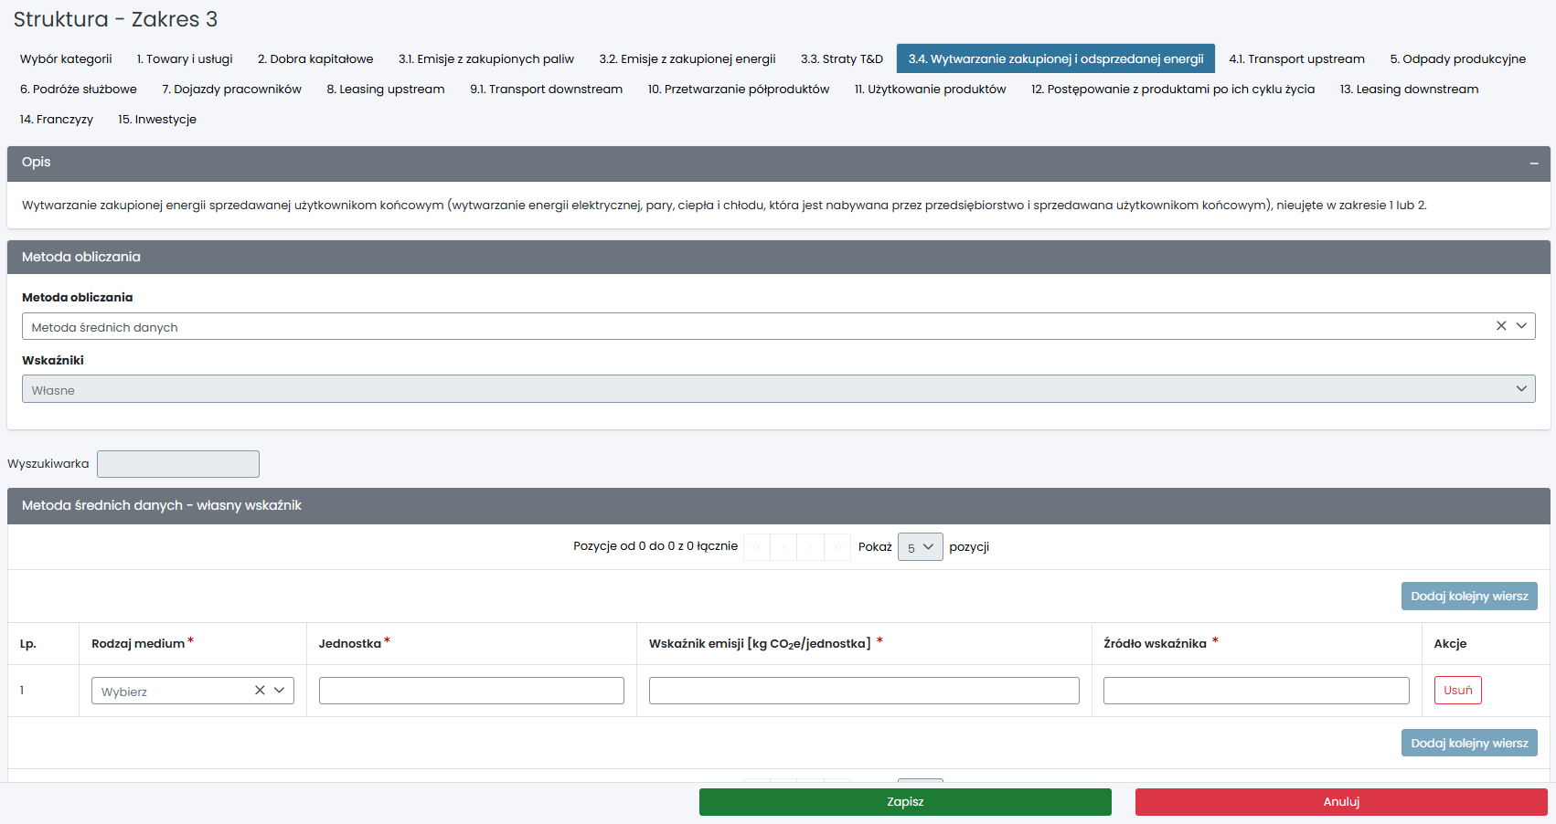The image size is (1556, 824).
Task: Open the Wskaźniki dropdown
Action: click(x=777, y=389)
